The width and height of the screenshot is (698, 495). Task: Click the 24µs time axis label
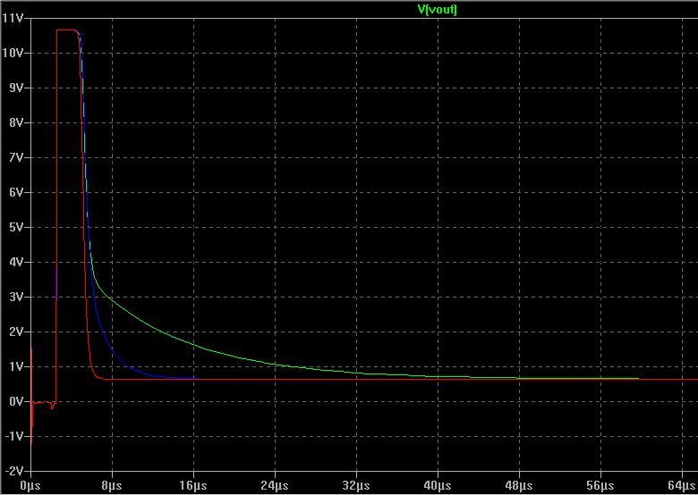(x=275, y=485)
